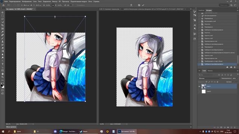Select the Crop tool
Viewport: 239px width, 134px height.
click(x=3, y=25)
